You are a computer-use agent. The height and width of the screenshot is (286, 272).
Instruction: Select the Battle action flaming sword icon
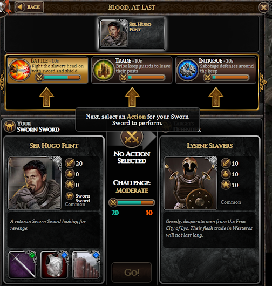click(19, 70)
